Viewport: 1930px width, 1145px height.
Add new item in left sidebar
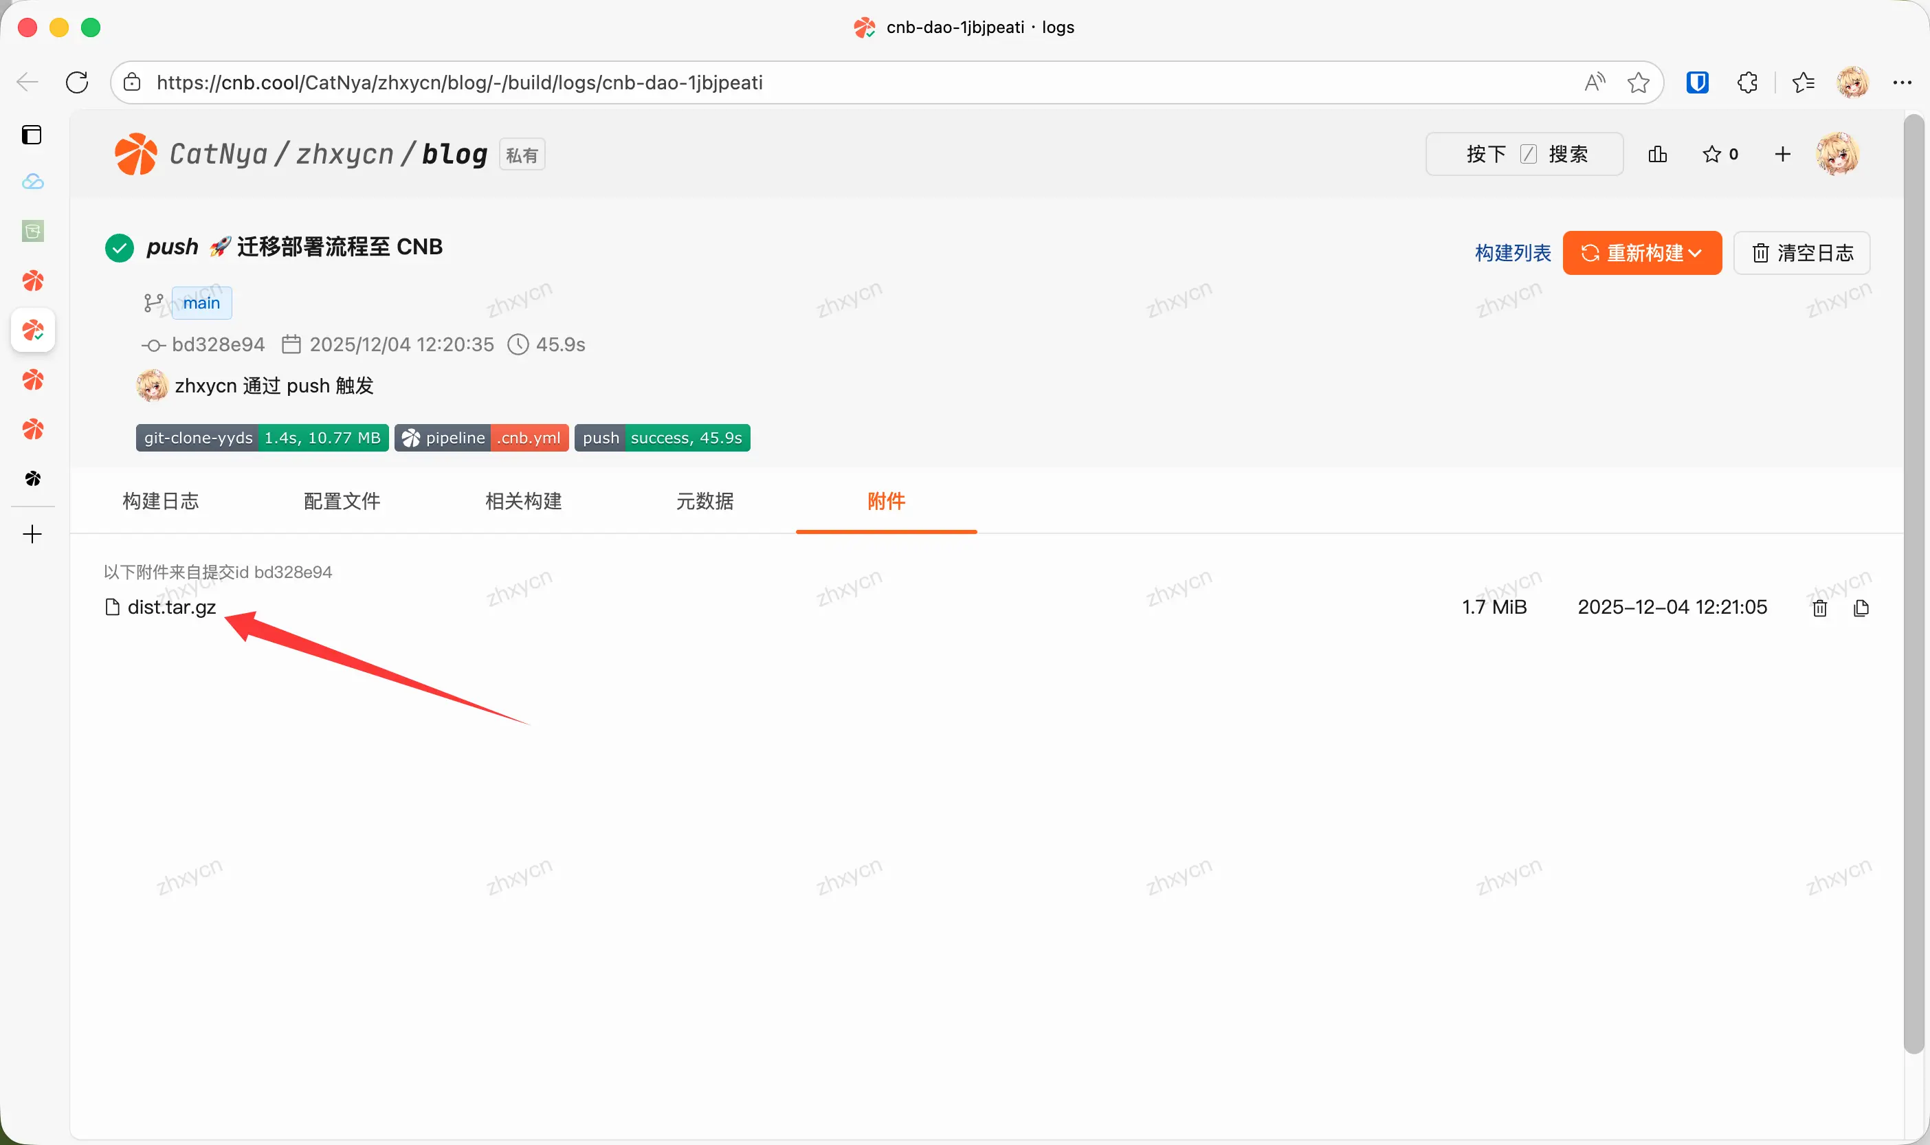click(32, 534)
